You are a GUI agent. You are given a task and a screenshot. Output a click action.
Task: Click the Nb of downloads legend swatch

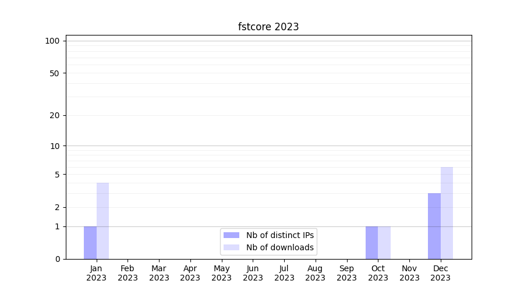tap(231, 247)
